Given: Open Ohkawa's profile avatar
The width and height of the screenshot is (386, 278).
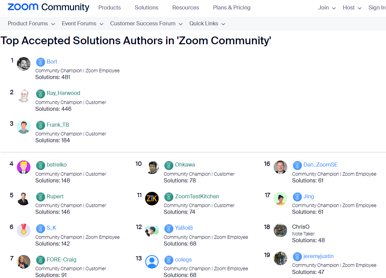Looking at the screenshot, I should tap(152, 167).
